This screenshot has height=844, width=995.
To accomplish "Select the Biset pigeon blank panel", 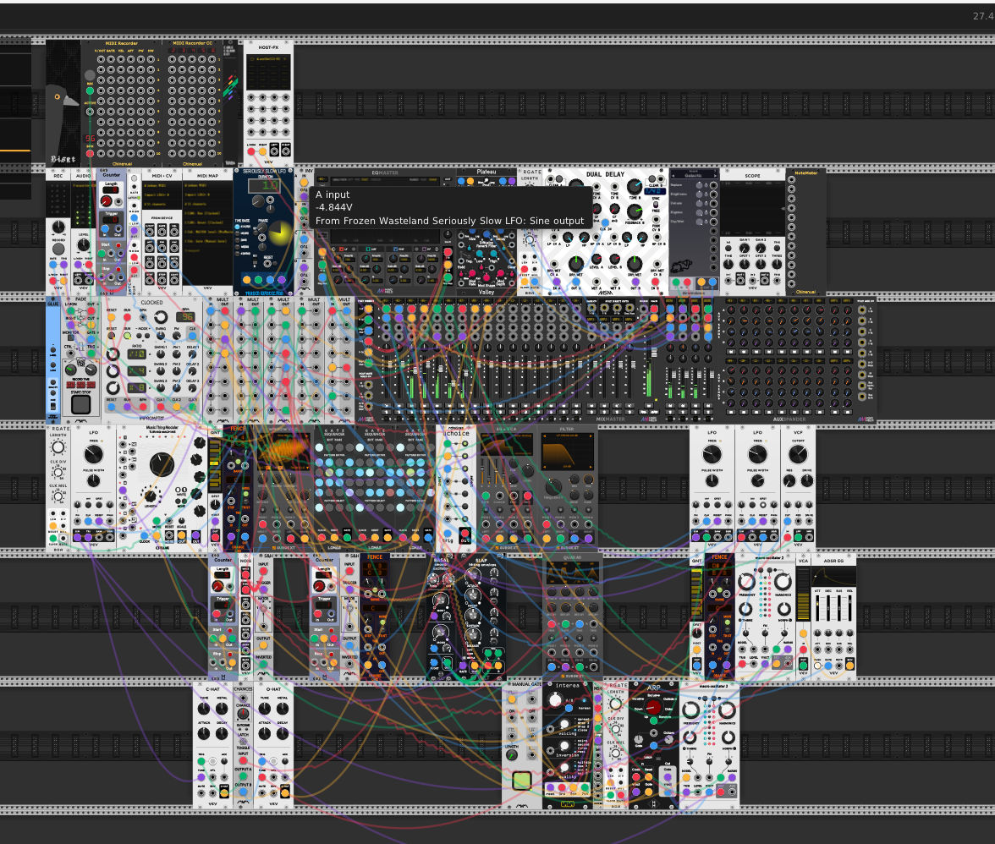I will tap(63, 103).
